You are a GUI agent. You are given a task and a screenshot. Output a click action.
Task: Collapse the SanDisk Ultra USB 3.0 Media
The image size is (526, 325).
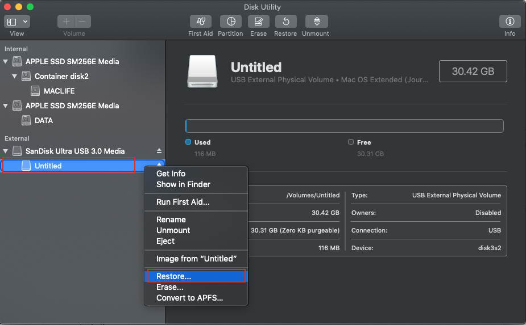point(6,151)
